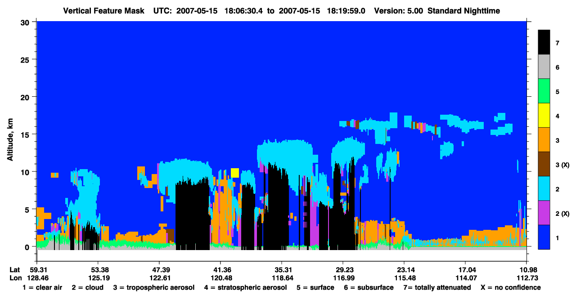585x300 pixels.
Task: Click the magenta colorbar swatch labeled 2 (X)
Action: click(x=544, y=213)
